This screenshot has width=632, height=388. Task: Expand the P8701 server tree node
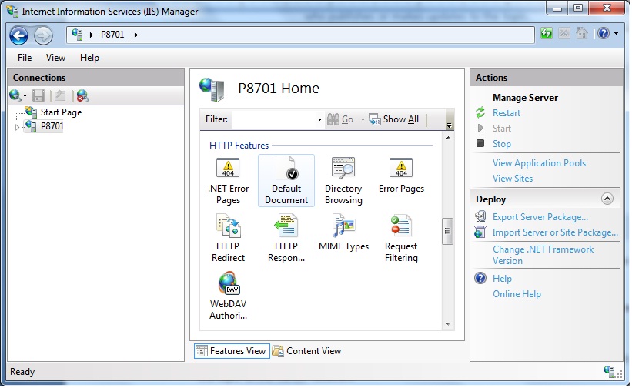coord(17,127)
